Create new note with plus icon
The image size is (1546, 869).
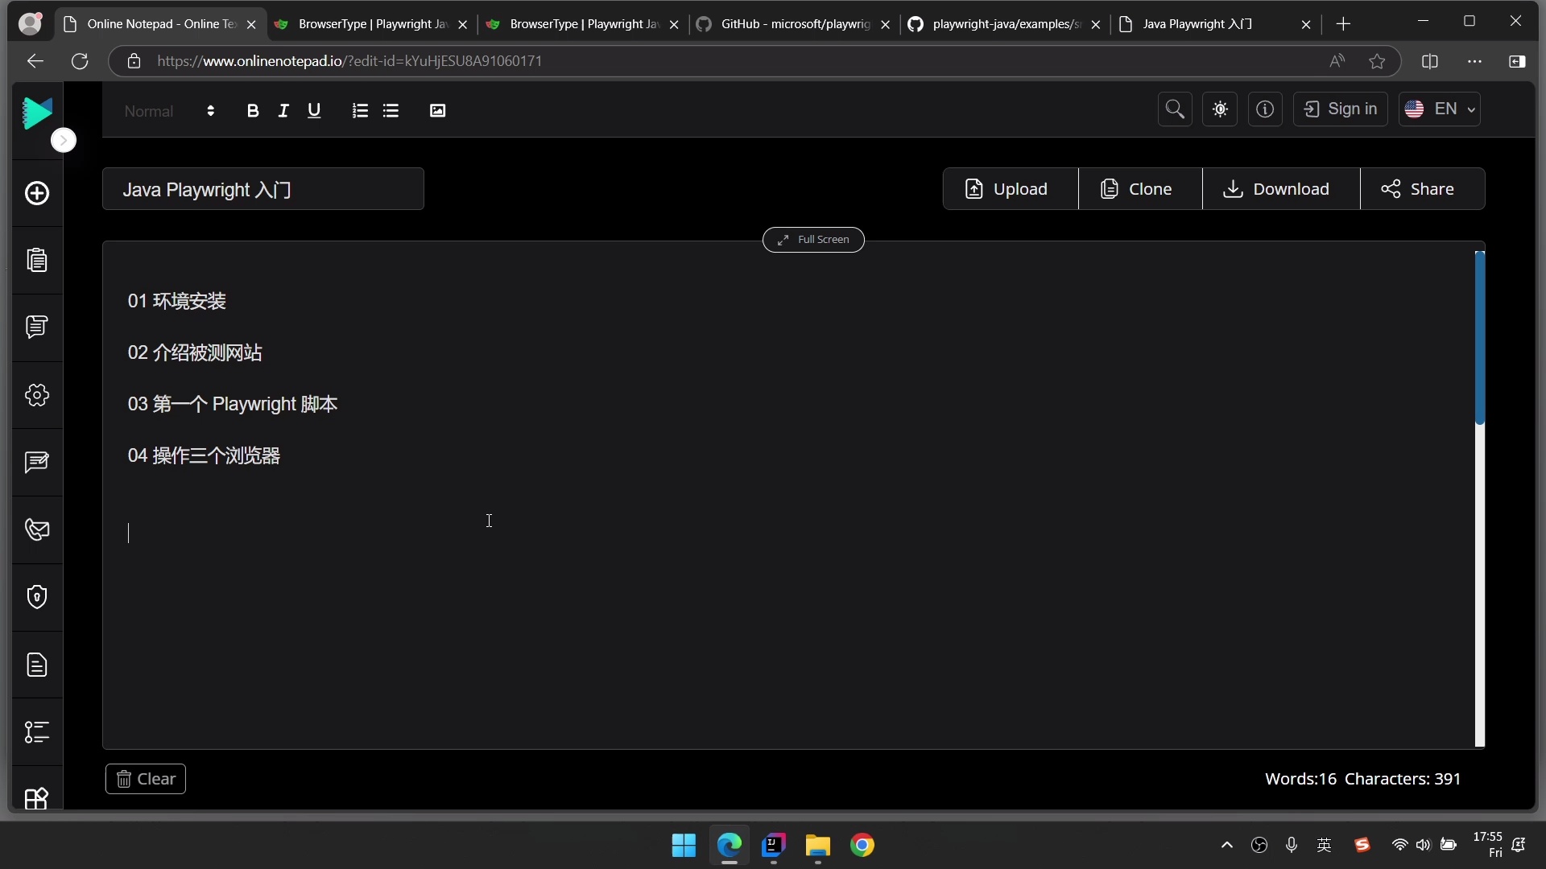37,193
